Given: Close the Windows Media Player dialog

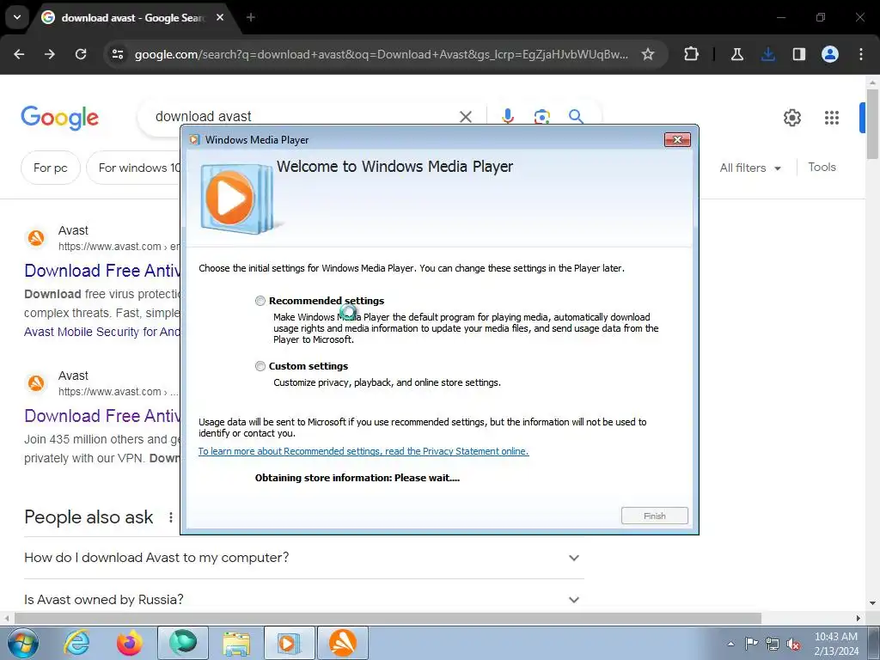Looking at the screenshot, I should pyautogui.click(x=677, y=140).
